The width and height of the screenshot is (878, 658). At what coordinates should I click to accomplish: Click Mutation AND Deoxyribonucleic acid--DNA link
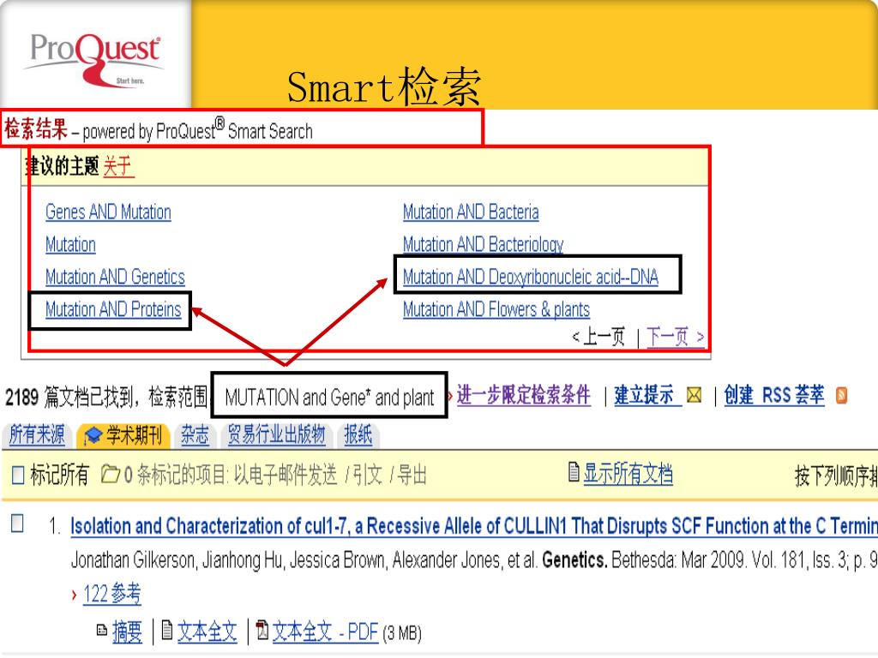(x=530, y=277)
